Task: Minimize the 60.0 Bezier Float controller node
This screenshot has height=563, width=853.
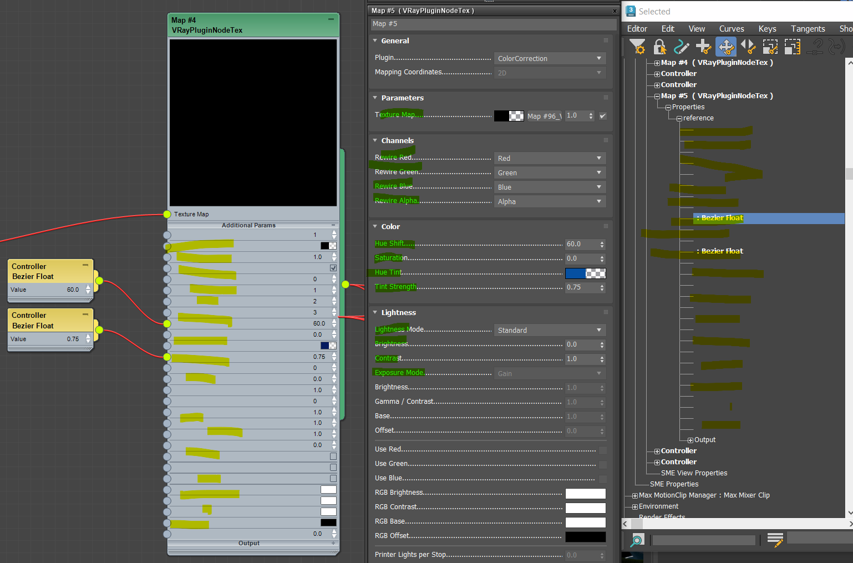Action: tap(85, 265)
